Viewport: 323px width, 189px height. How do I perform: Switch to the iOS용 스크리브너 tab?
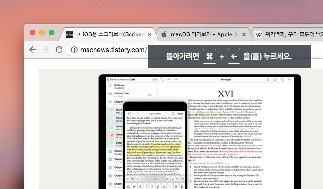pyautogui.click(x=109, y=34)
